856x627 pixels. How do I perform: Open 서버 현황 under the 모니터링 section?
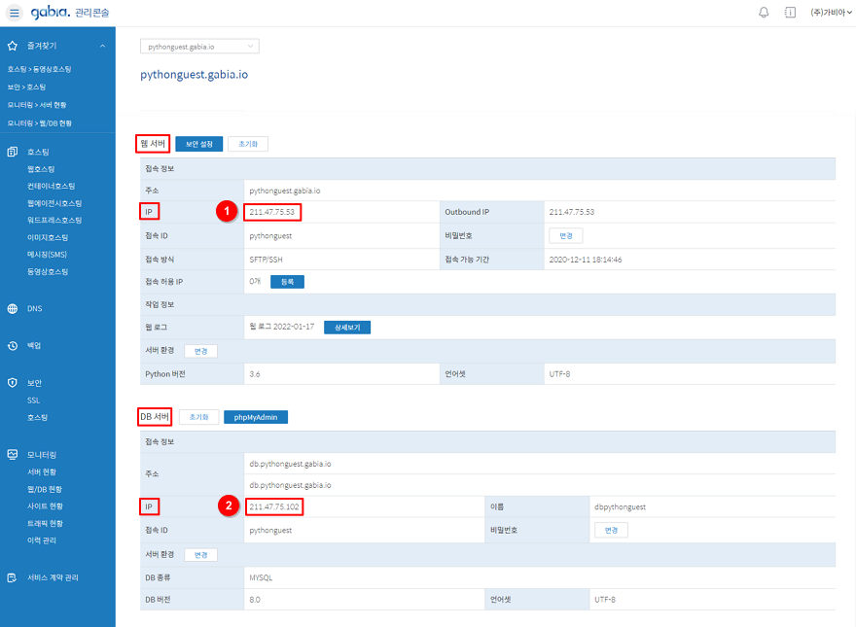tap(42, 472)
